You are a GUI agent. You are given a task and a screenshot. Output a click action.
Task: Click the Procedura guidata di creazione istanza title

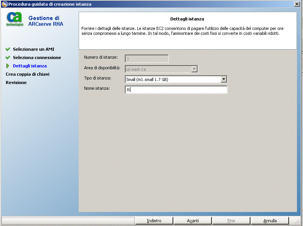pyautogui.click(x=50, y=4)
